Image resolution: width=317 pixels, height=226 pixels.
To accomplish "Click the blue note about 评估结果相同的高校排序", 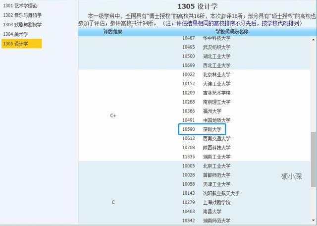I will 232,23.
